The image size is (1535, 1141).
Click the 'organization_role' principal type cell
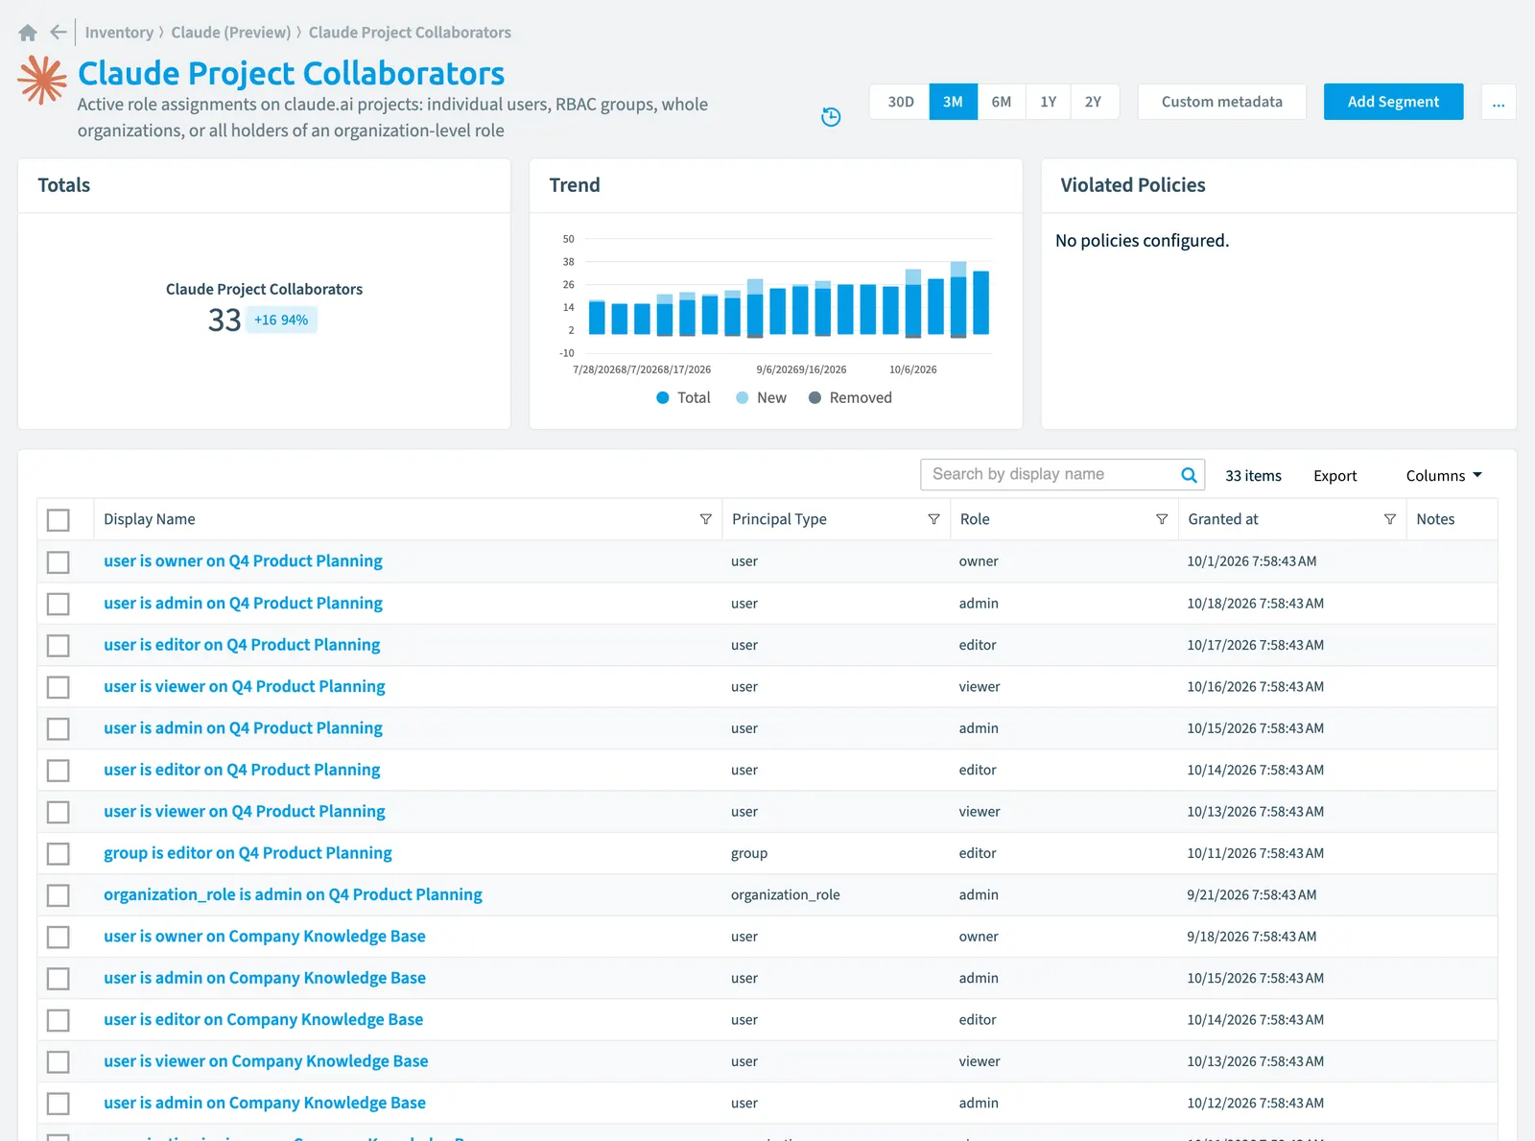[x=785, y=894]
